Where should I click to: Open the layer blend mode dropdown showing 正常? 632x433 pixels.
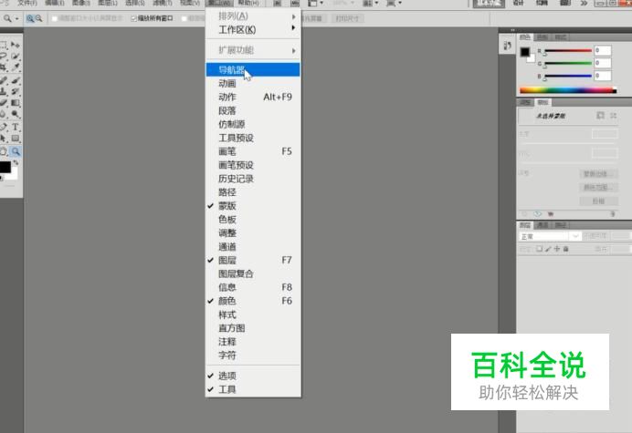coord(550,236)
